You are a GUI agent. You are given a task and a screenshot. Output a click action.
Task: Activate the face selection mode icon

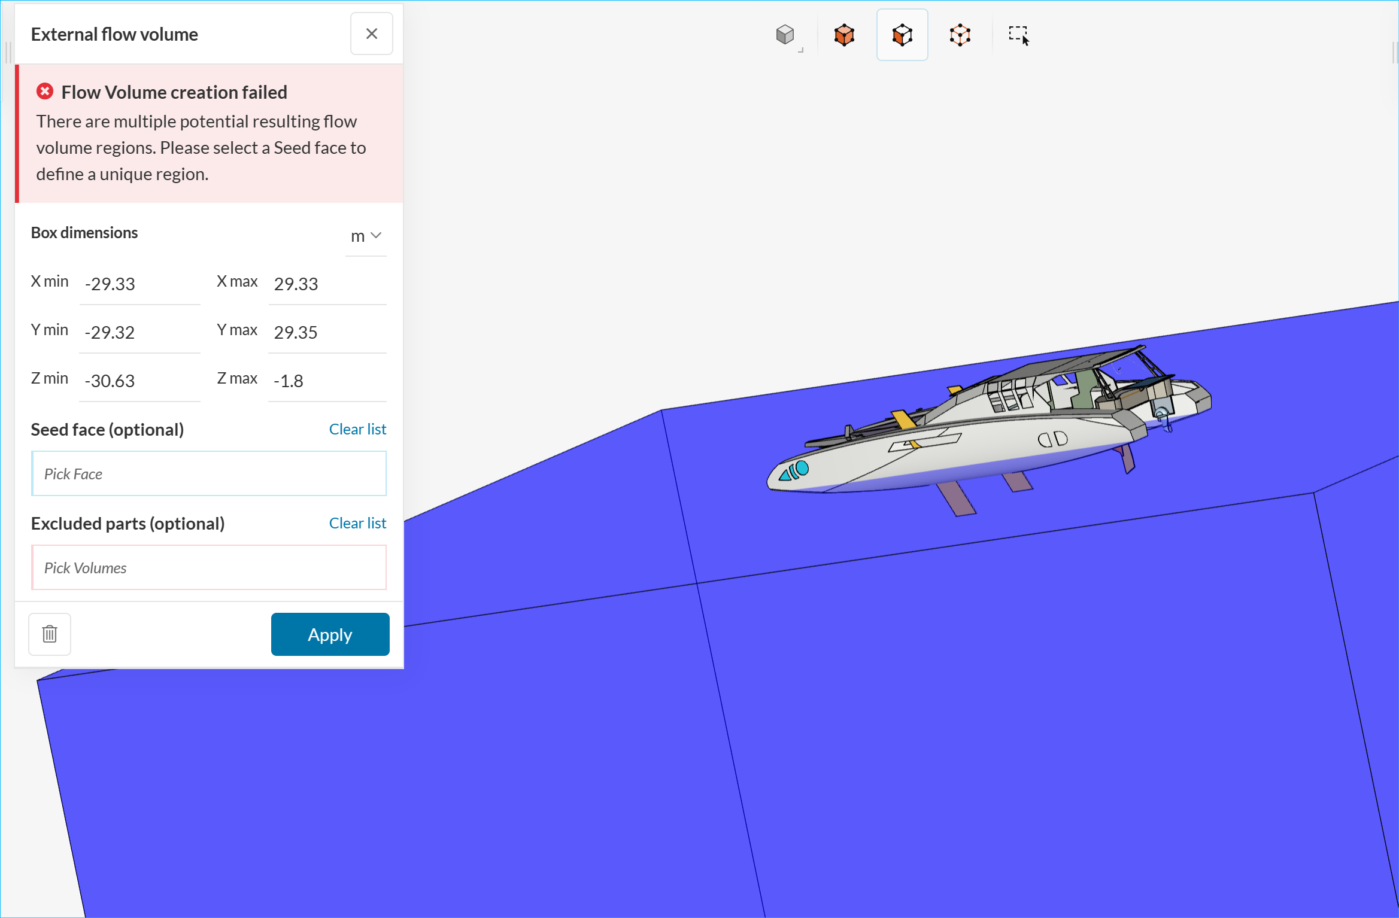tap(902, 35)
